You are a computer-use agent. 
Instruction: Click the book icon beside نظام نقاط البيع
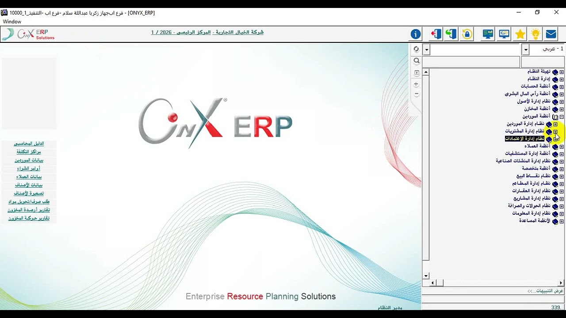pos(555,176)
